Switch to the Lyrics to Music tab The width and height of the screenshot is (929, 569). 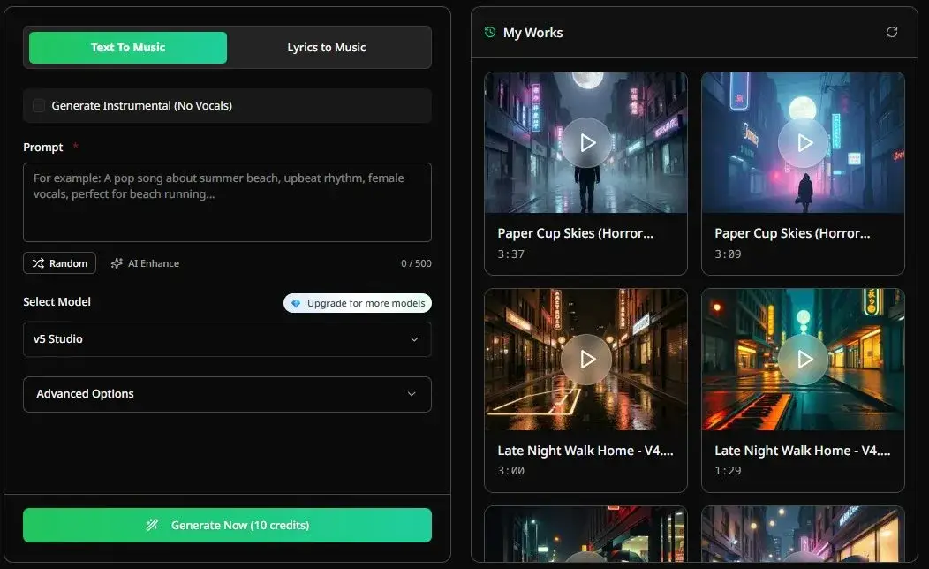point(327,48)
